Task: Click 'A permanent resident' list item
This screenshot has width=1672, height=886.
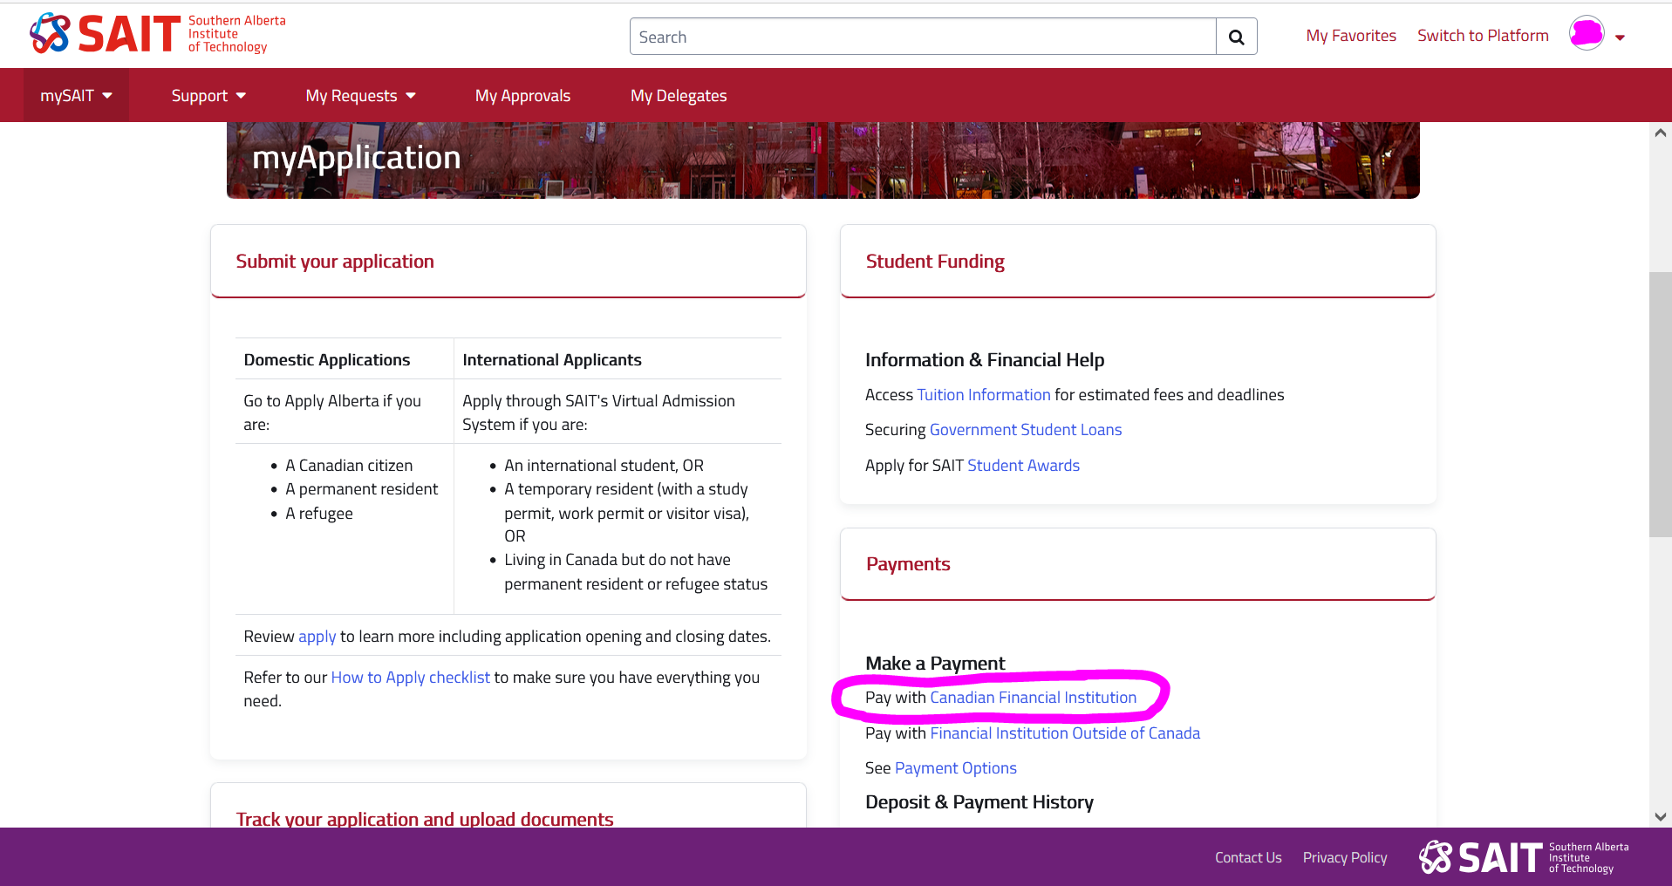Action: pyautogui.click(x=362, y=489)
